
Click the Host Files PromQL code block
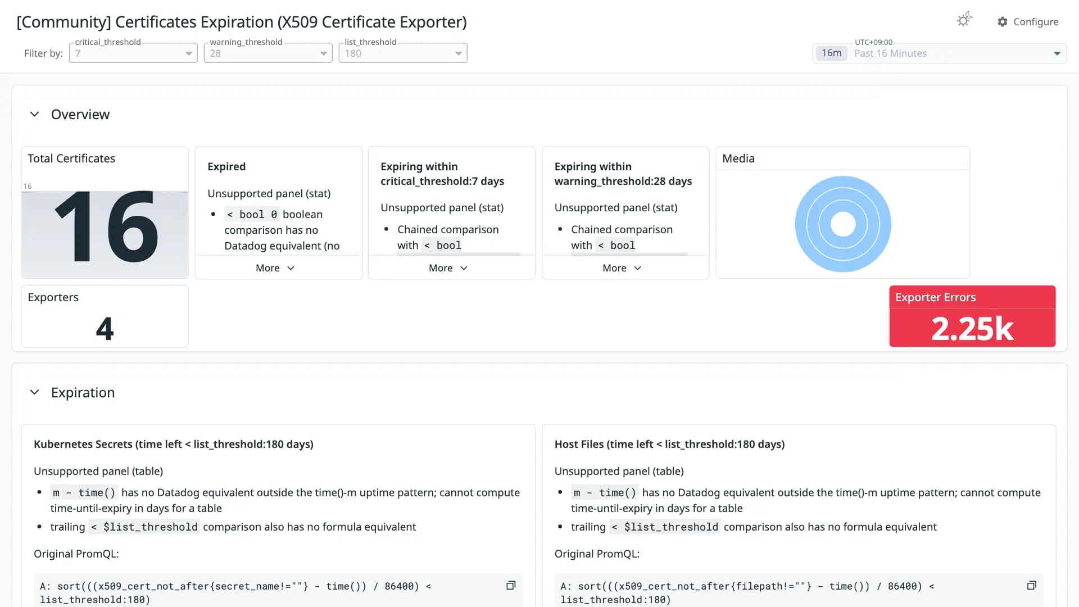click(799, 591)
